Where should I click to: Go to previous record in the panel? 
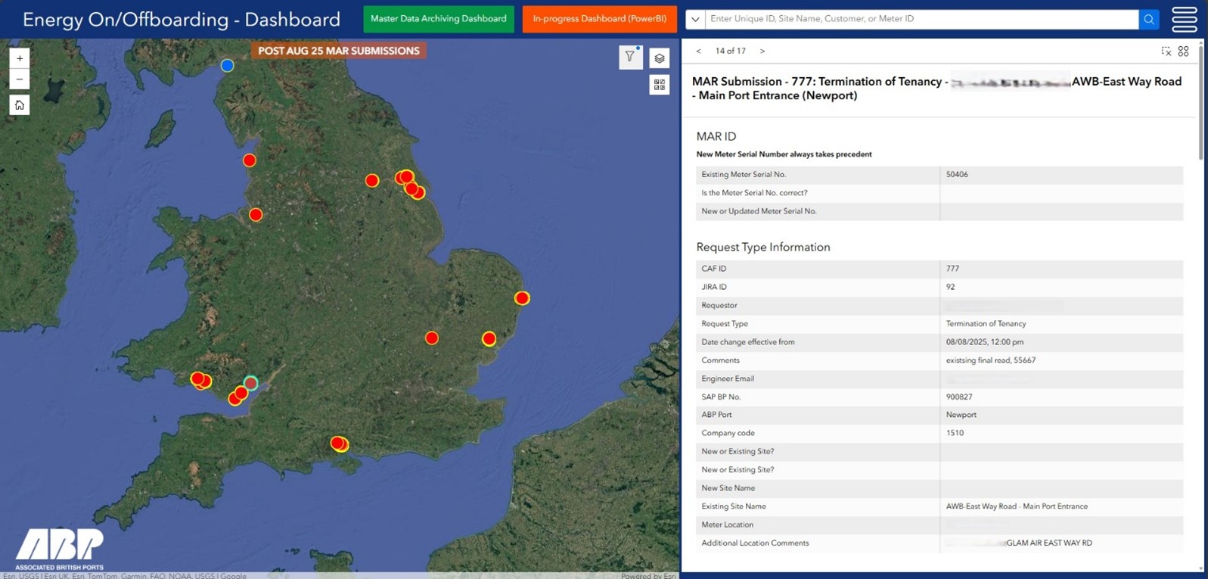click(x=698, y=51)
